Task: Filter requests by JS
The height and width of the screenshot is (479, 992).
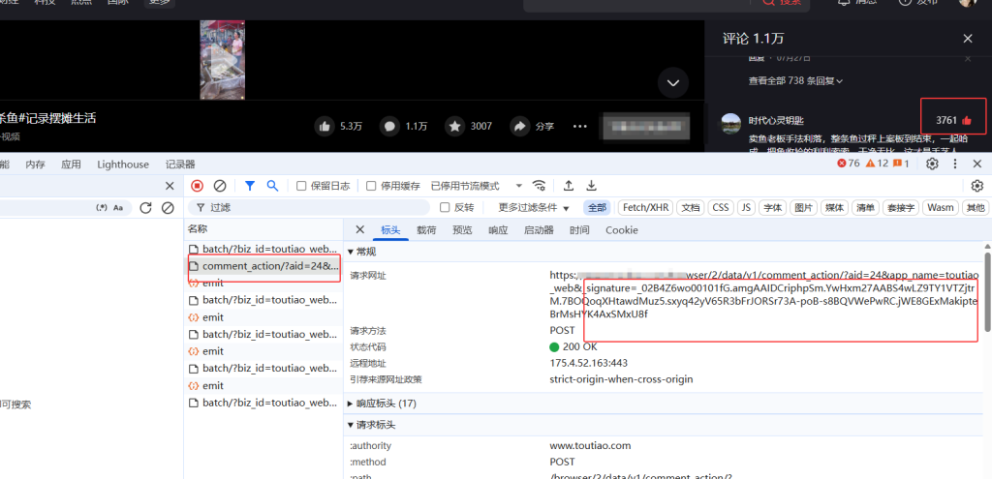Action: coord(747,207)
